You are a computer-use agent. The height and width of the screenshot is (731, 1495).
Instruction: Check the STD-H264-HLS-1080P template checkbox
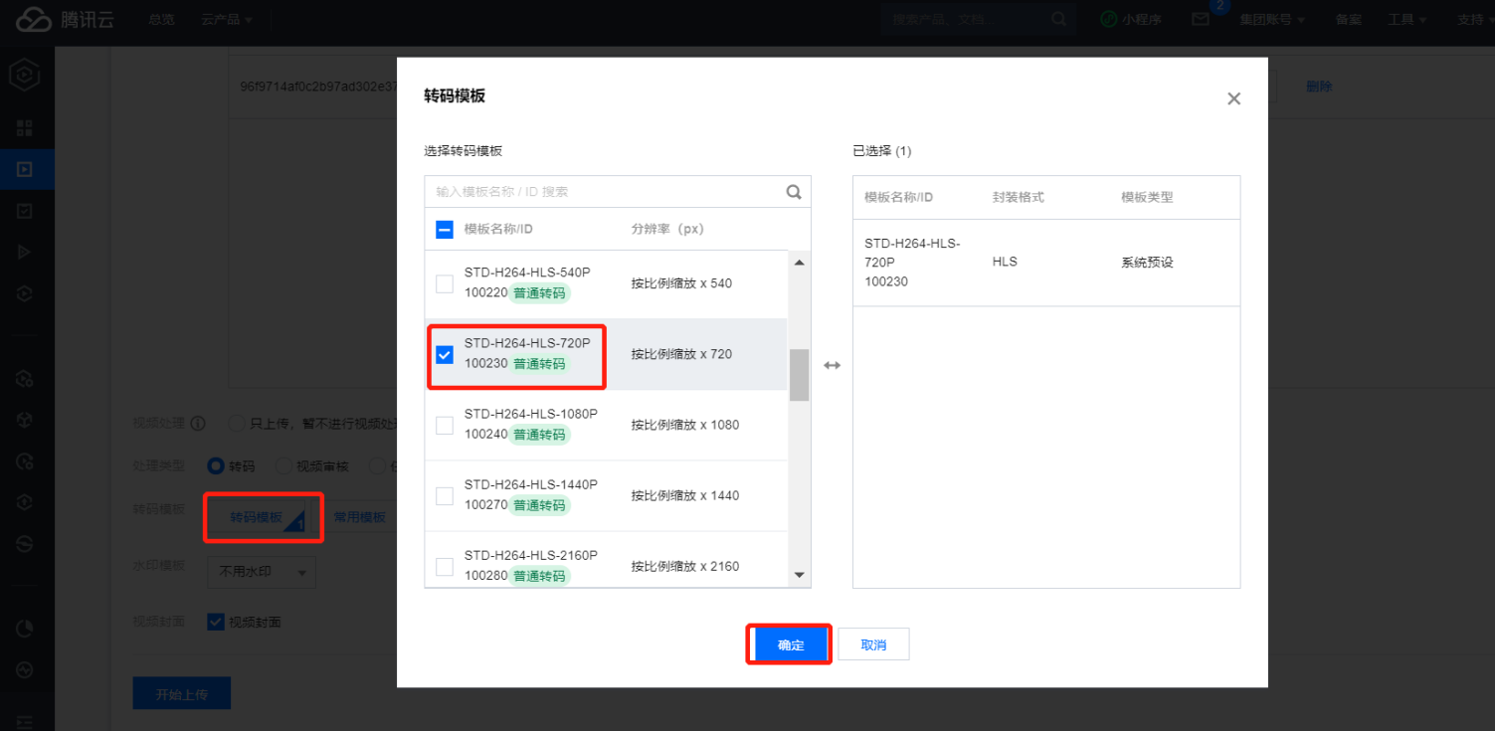pos(445,425)
